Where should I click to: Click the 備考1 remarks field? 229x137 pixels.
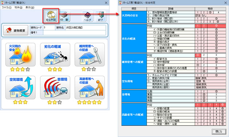pyautogui.click(x=75, y=33)
